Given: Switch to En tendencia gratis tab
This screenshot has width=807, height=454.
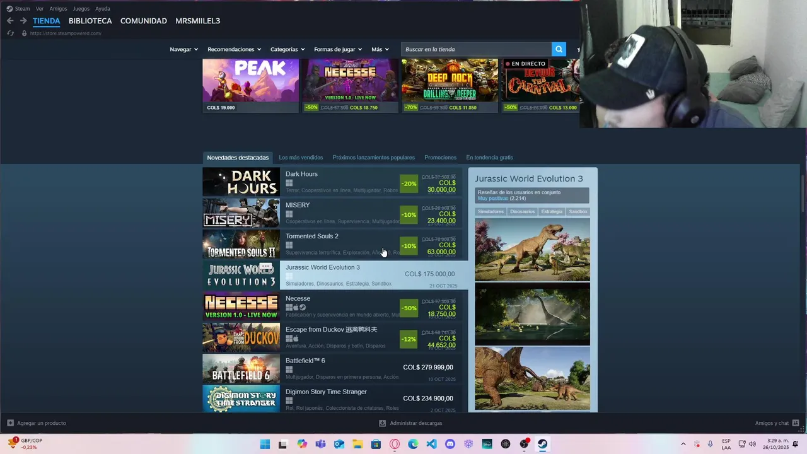Looking at the screenshot, I should pos(490,158).
